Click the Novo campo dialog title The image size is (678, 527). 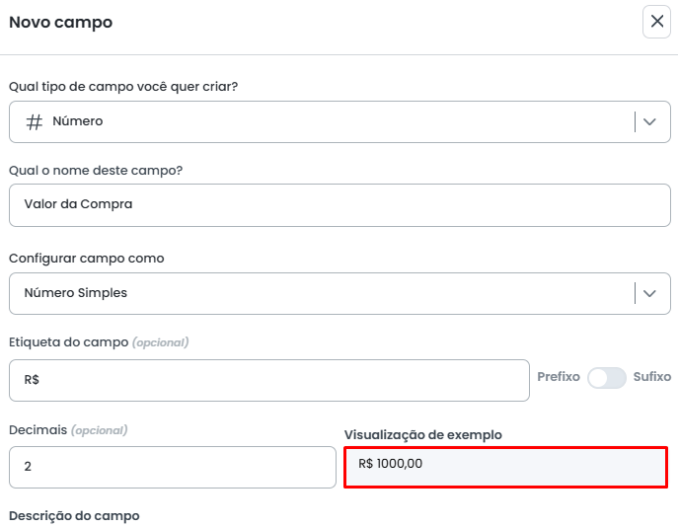[60, 22]
